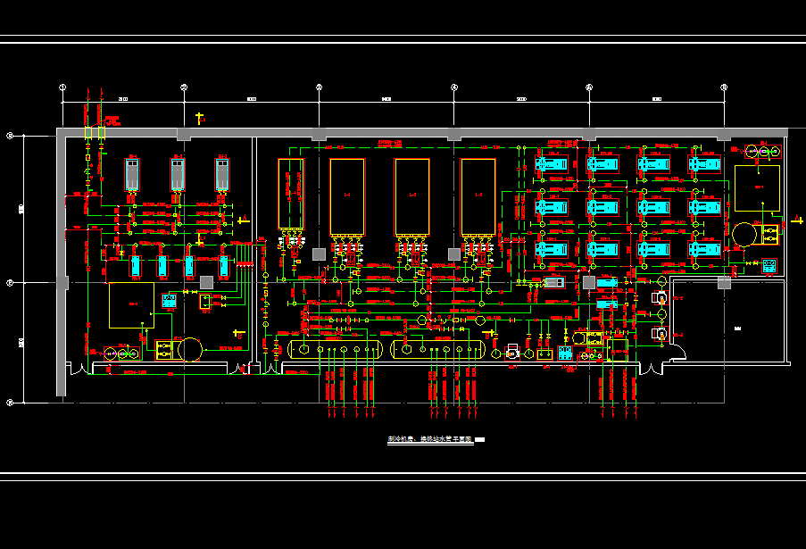This screenshot has width=806, height=549.
Task: Click the room label inside the empty lower-right room
Action: coord(737,328)
